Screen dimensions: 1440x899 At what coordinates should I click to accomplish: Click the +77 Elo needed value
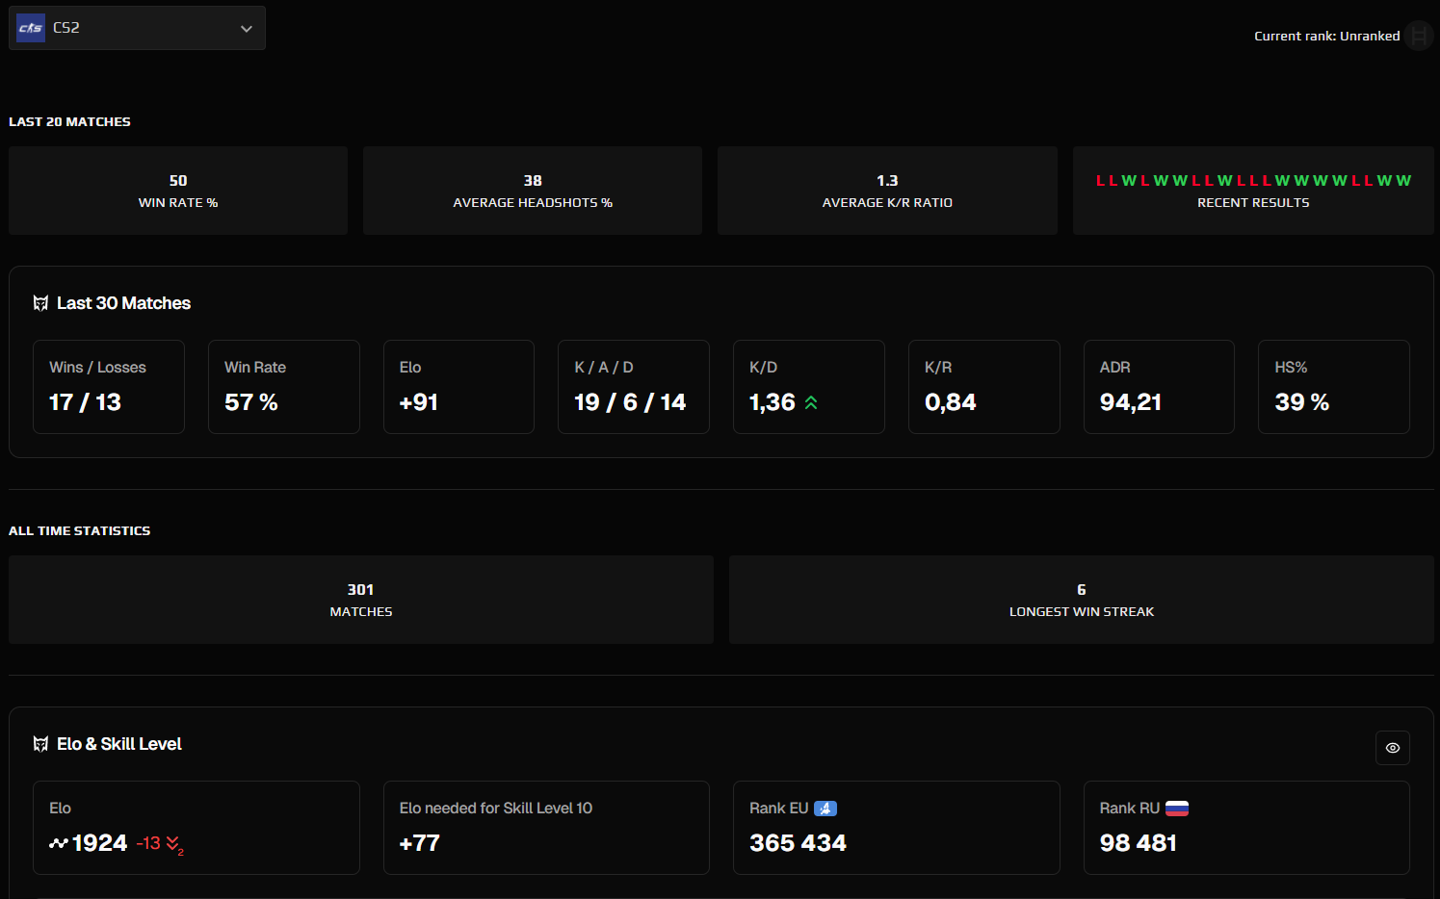click(x=419, y=842)
